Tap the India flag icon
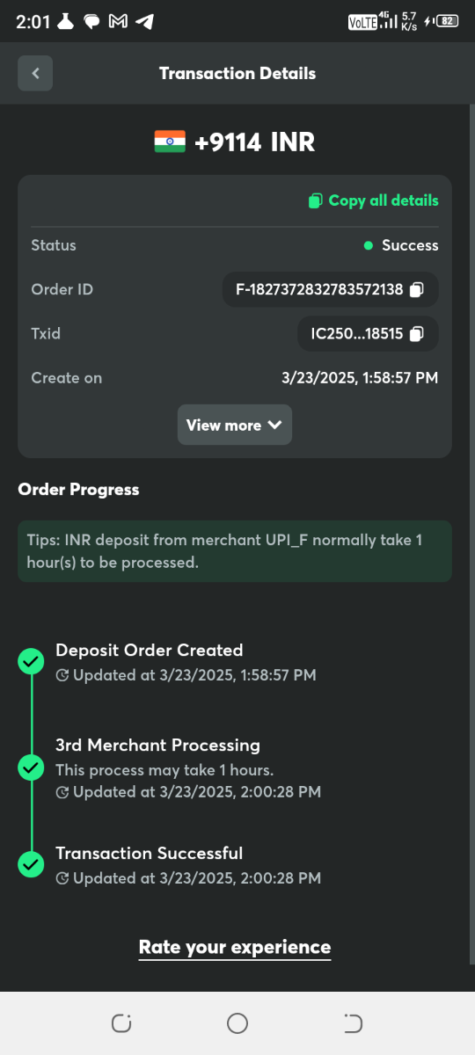This screenshot has width=475, height=1055. pos(170,142)
